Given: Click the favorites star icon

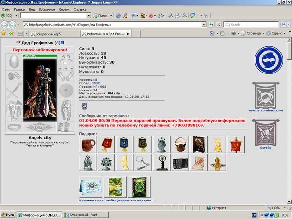Looking at the screenshot, I should click(x=3, y=33).
